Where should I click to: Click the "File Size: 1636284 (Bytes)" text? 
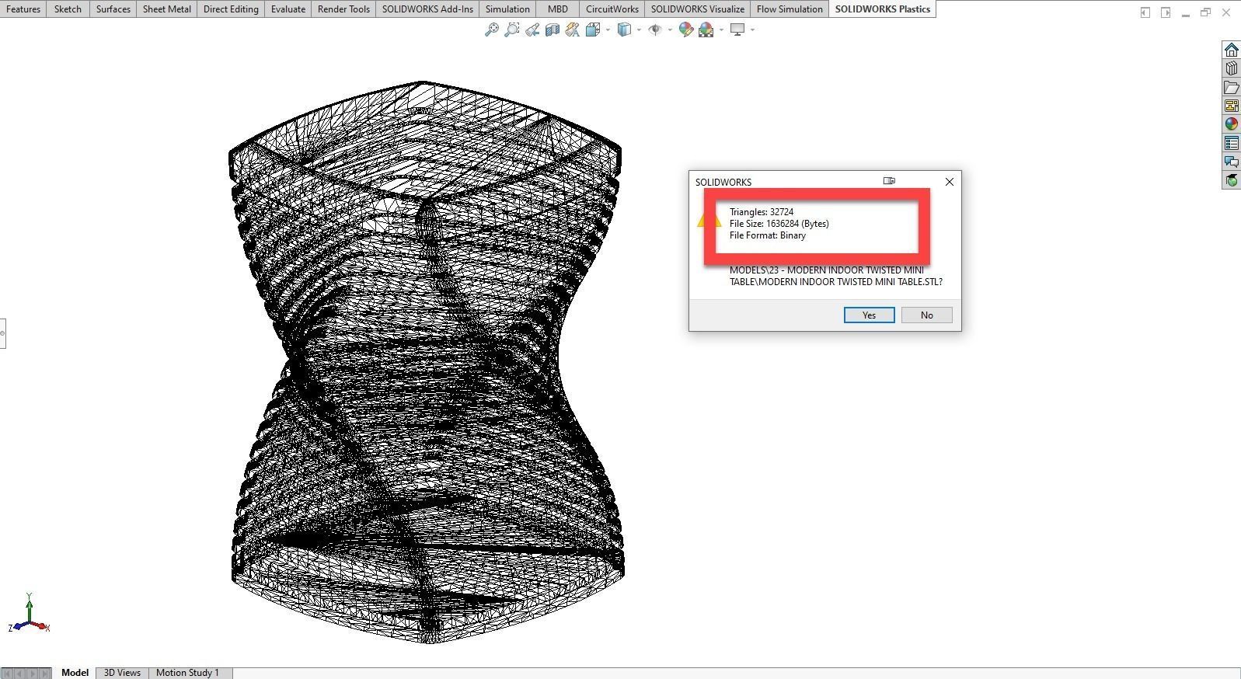point(779,224)
